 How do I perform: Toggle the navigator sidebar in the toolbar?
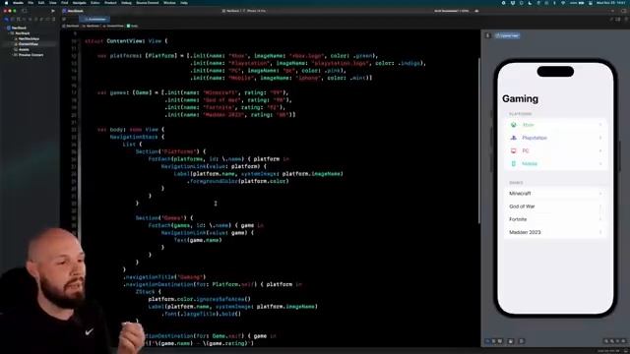[x=25, y=11]
